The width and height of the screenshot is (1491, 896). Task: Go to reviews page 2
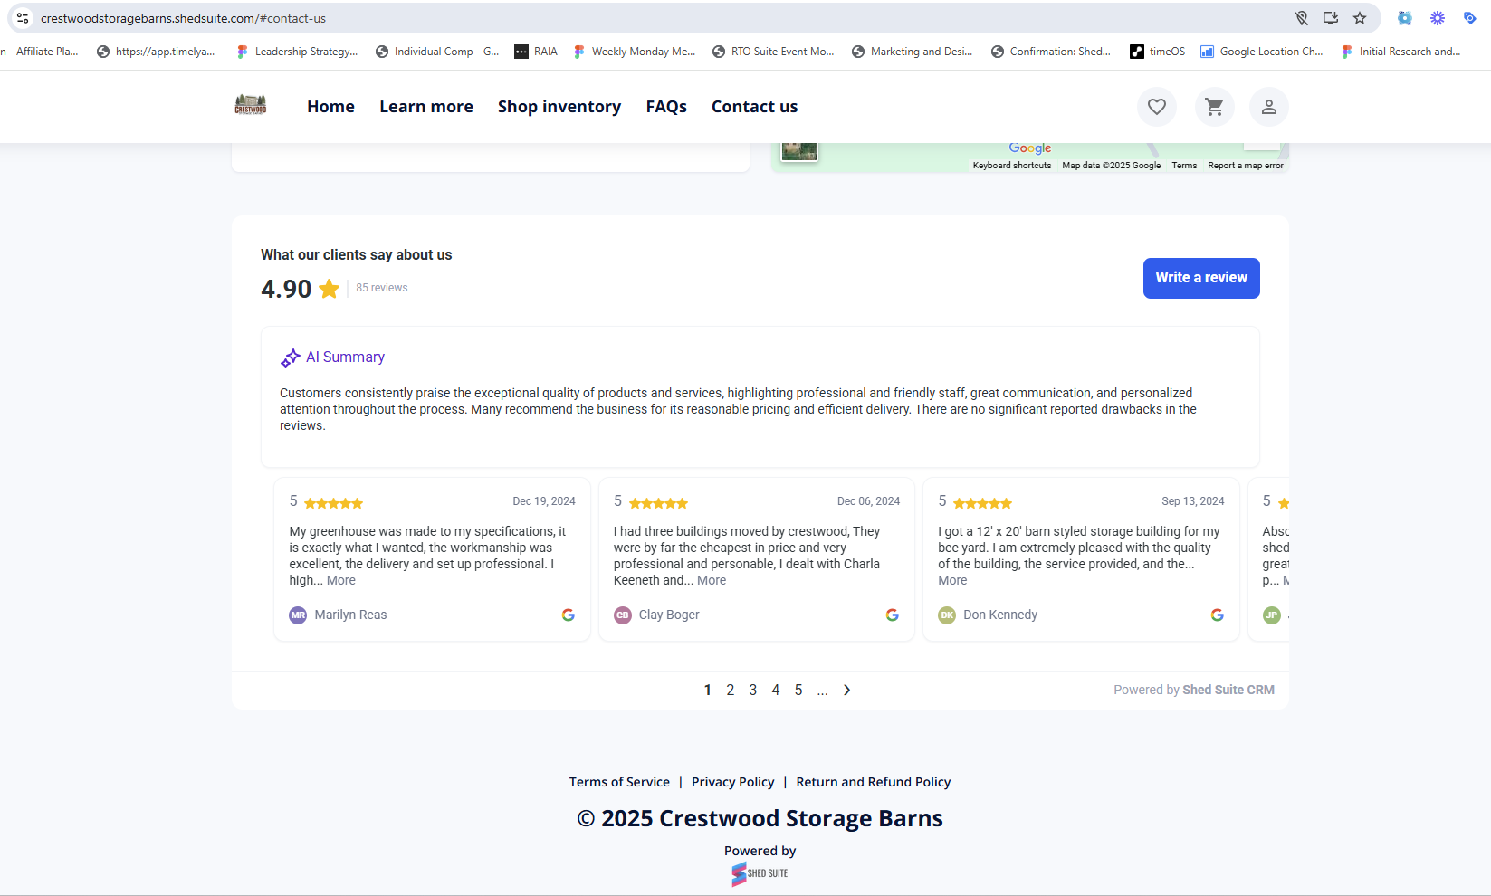731,690
